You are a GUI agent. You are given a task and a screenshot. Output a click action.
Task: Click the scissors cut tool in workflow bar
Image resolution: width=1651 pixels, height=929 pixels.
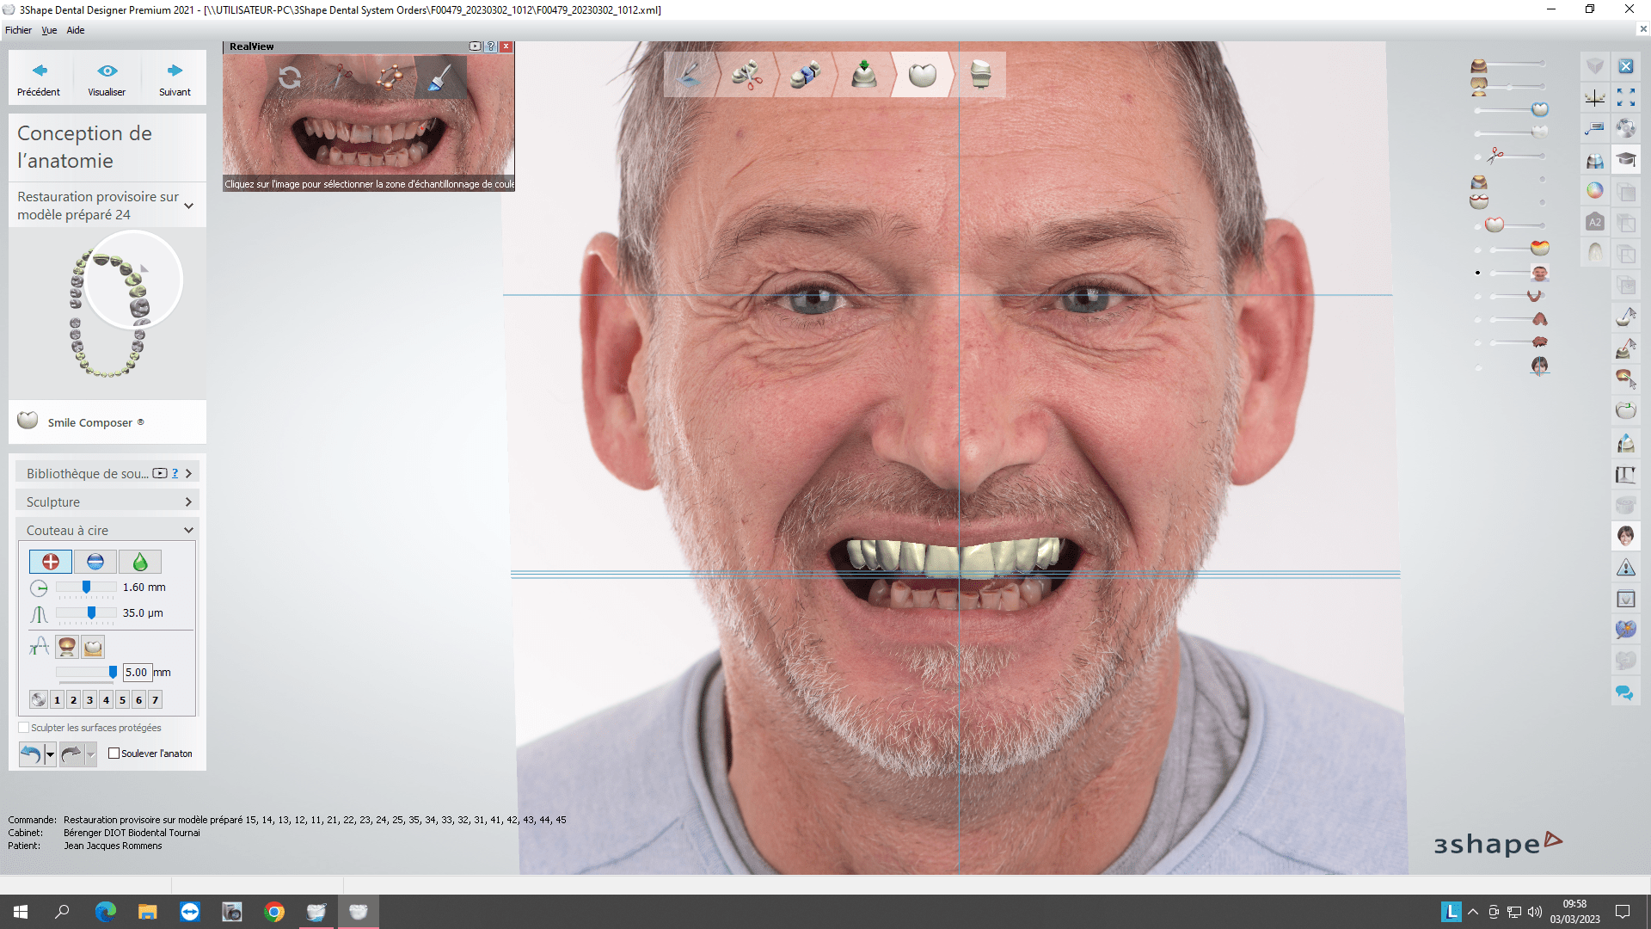[747, 75]
